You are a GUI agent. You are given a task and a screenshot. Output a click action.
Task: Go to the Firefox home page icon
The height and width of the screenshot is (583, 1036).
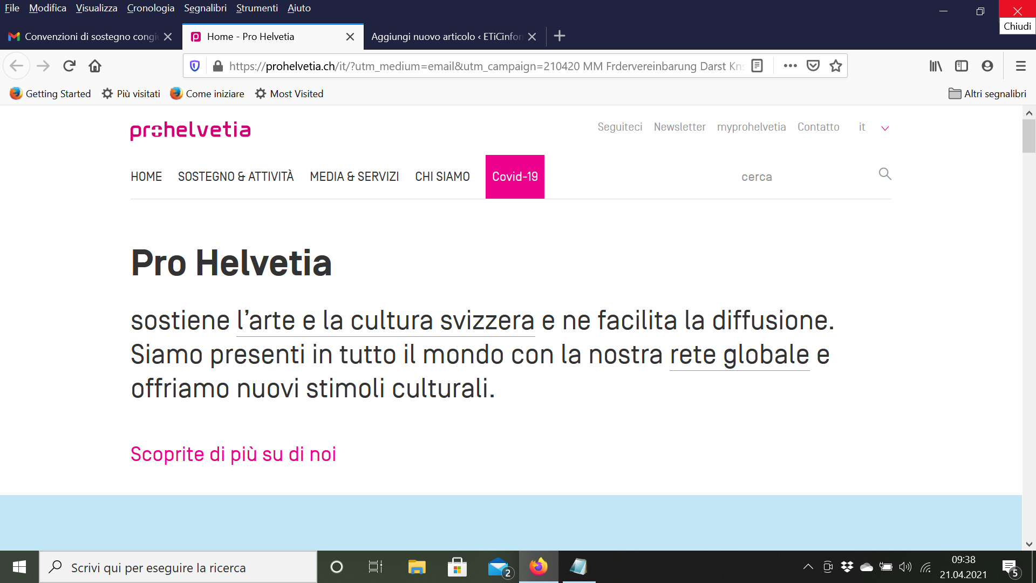tap(95, 66)
